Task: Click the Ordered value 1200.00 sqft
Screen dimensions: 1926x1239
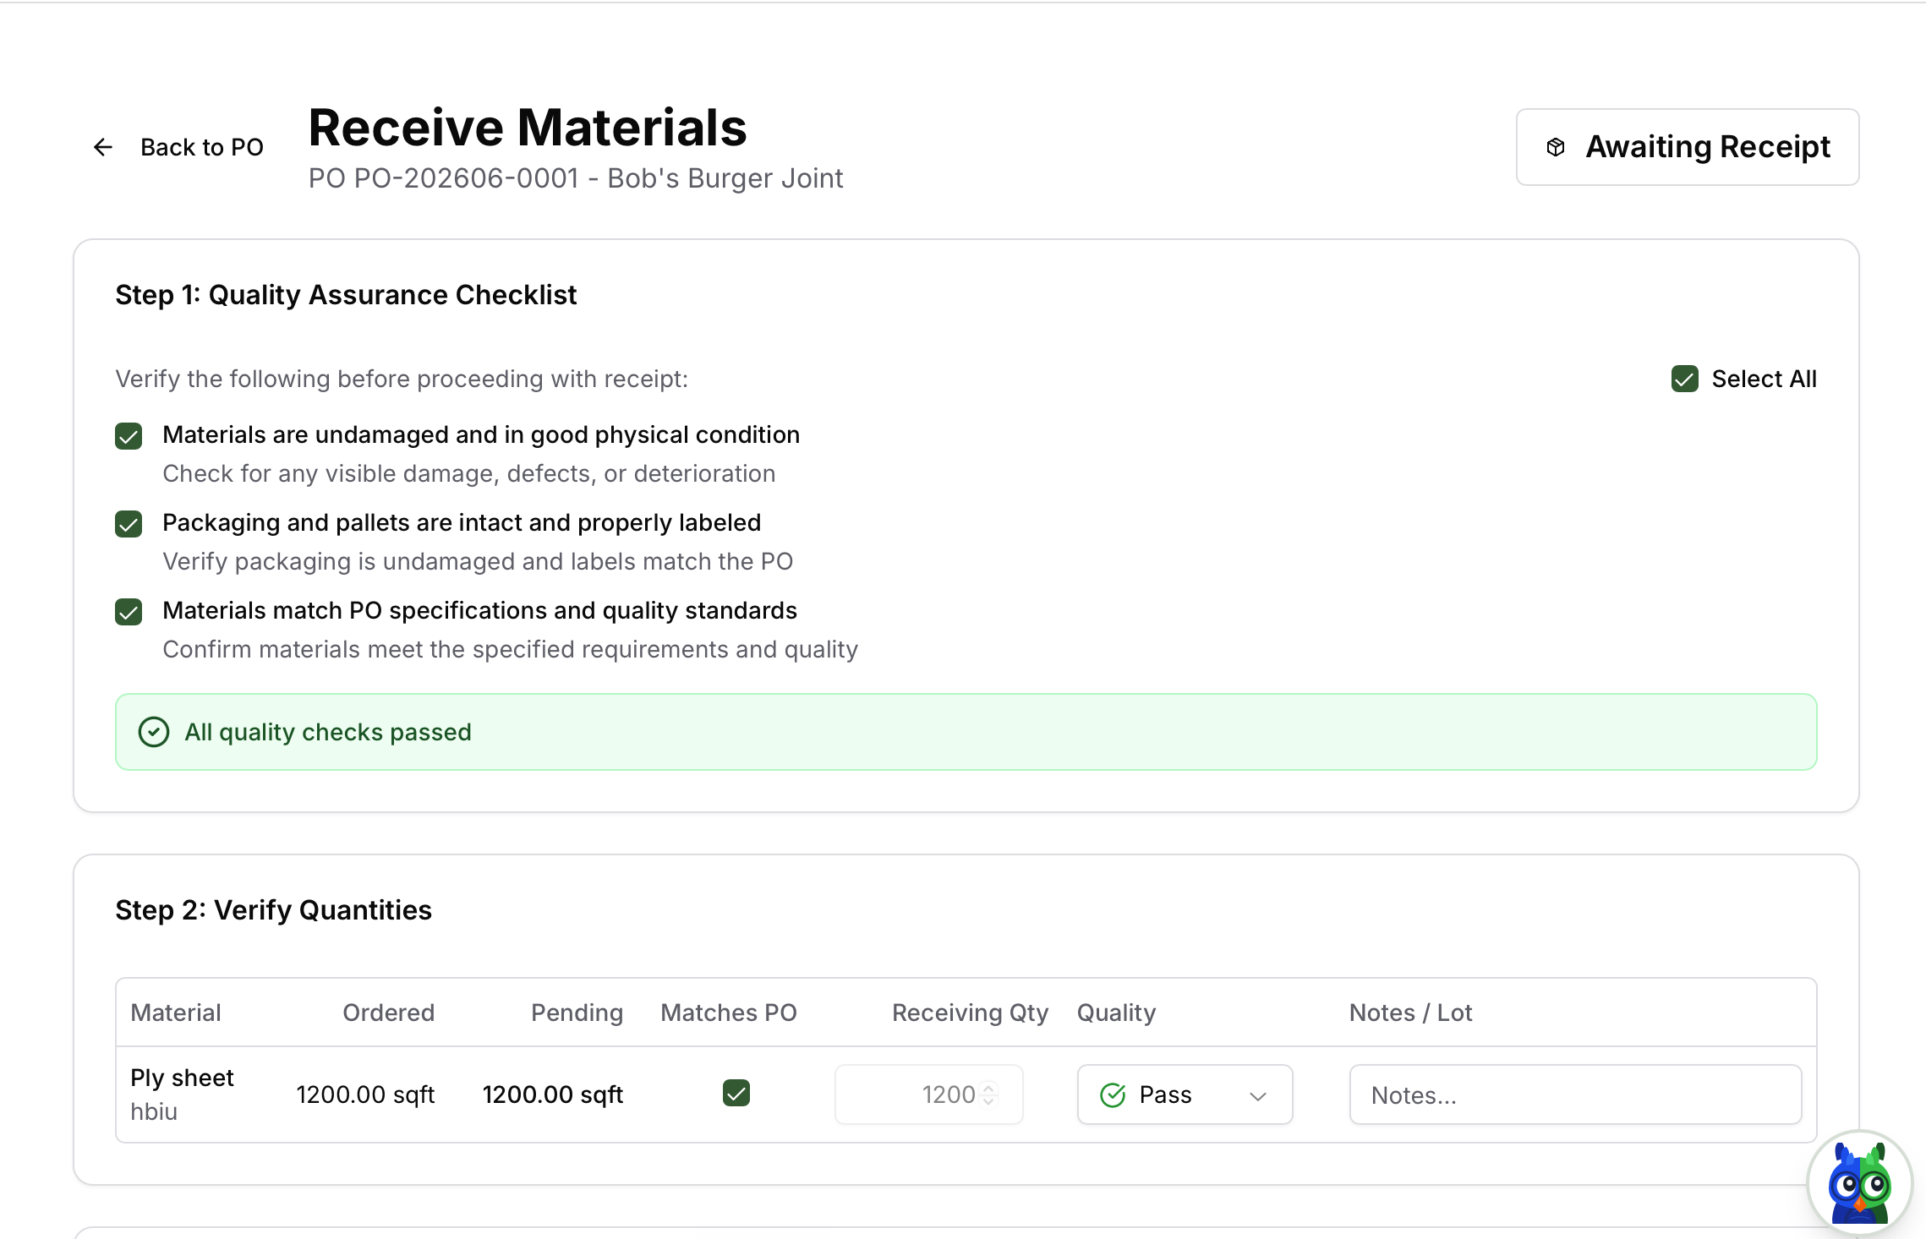Action: [365, 1094]
